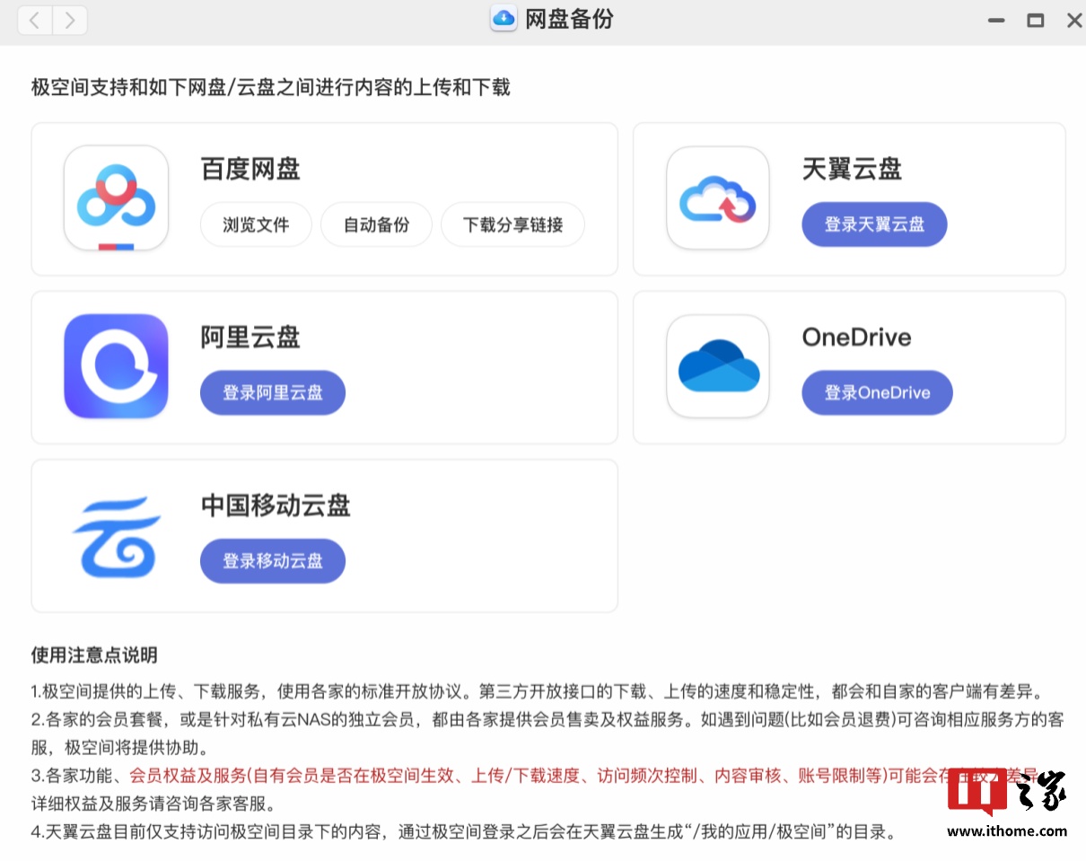Go back using the left arrow
Viewport: 1086px width, 861px height.
point(35,21)
